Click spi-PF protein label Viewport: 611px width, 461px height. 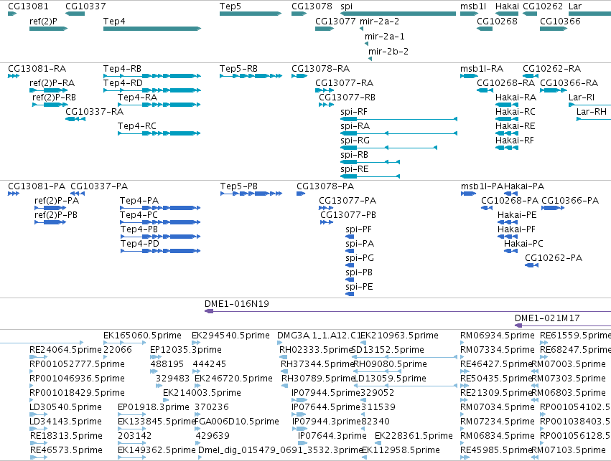coord(358,229)
